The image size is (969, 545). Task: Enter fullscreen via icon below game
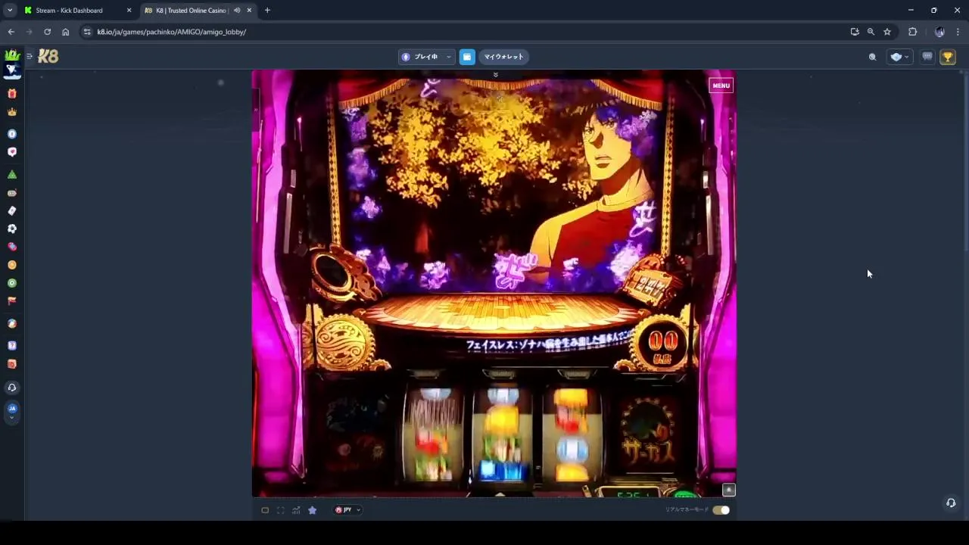(280, 510)
